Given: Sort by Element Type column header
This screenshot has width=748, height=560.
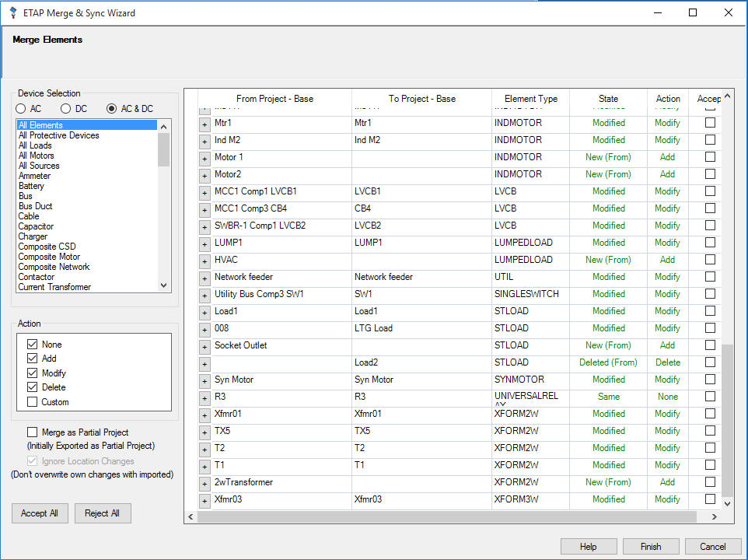Looking at the screenshot, I should (530, 99).
